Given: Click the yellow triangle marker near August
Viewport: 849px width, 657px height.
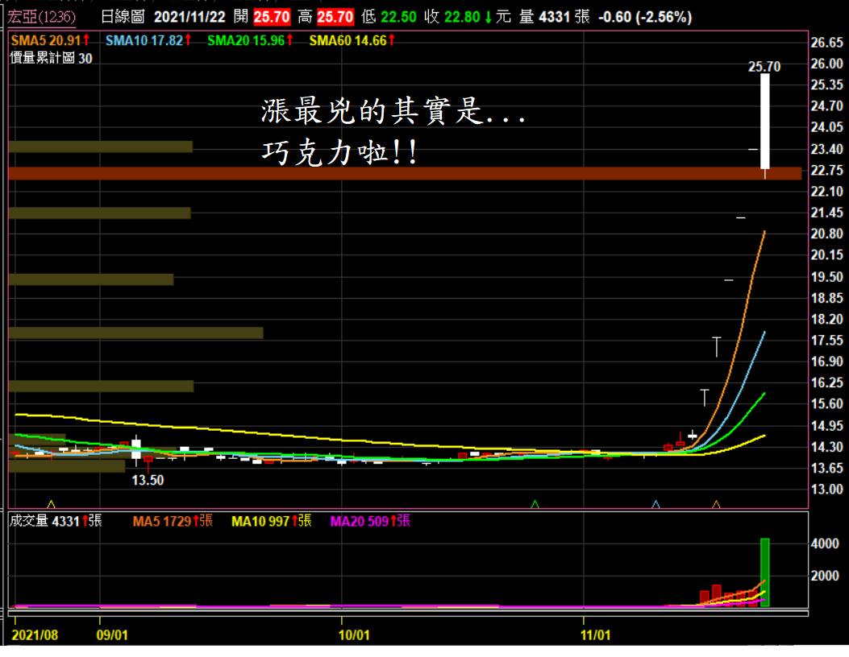Looking at the screenshot, I should tap(52, 504).
